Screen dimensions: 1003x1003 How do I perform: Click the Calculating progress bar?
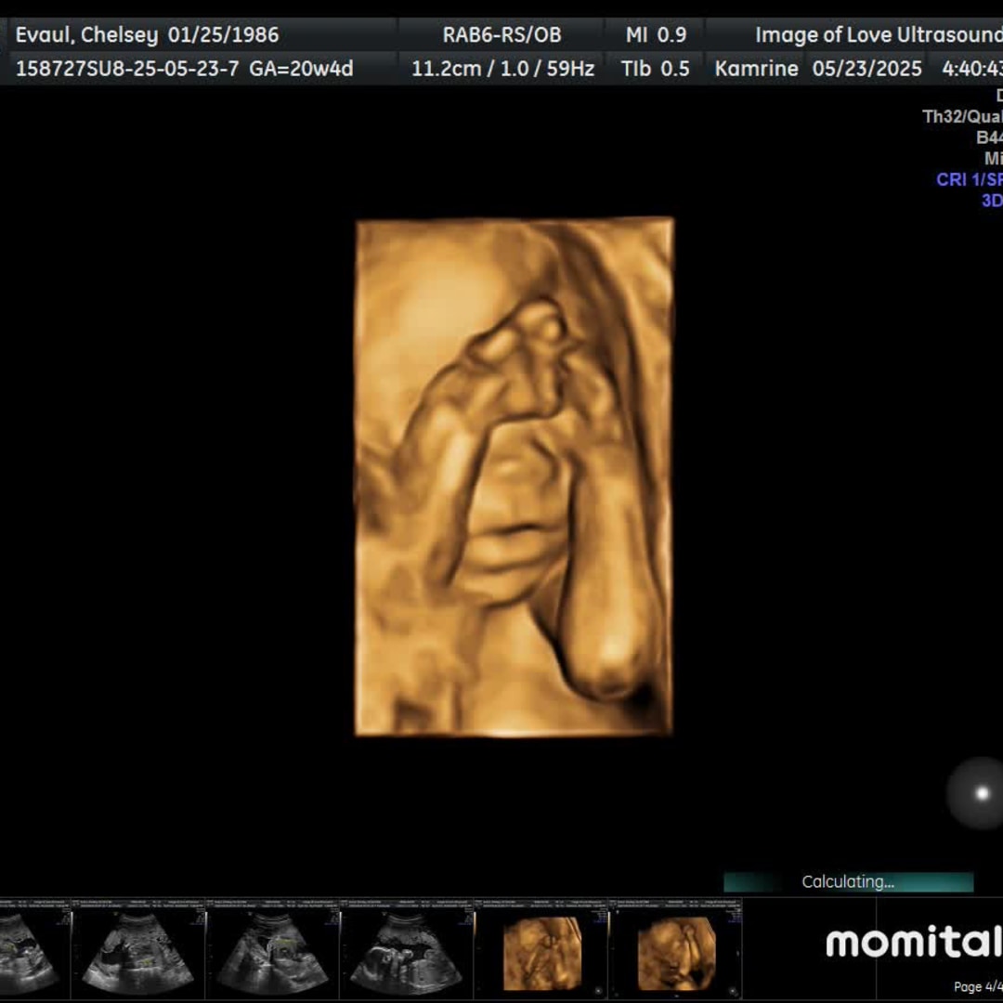tap(848, 881)
